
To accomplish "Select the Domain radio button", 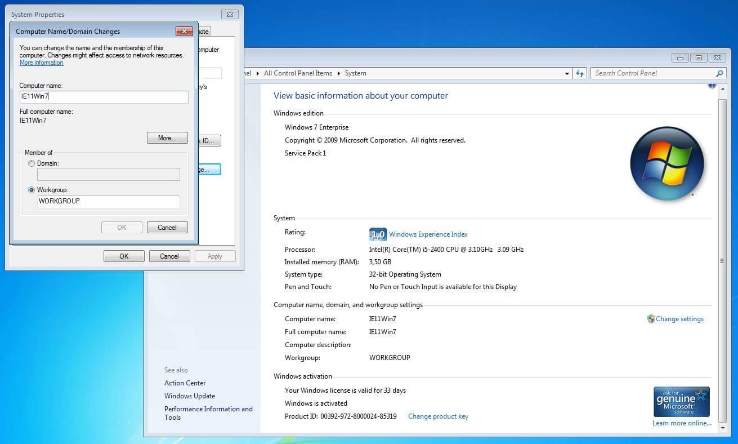I will (x=32, y=163).
